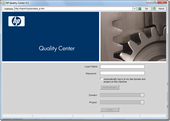Click the question mark About icon
This screenshot has height=121, width=170.
click(154, 9)
